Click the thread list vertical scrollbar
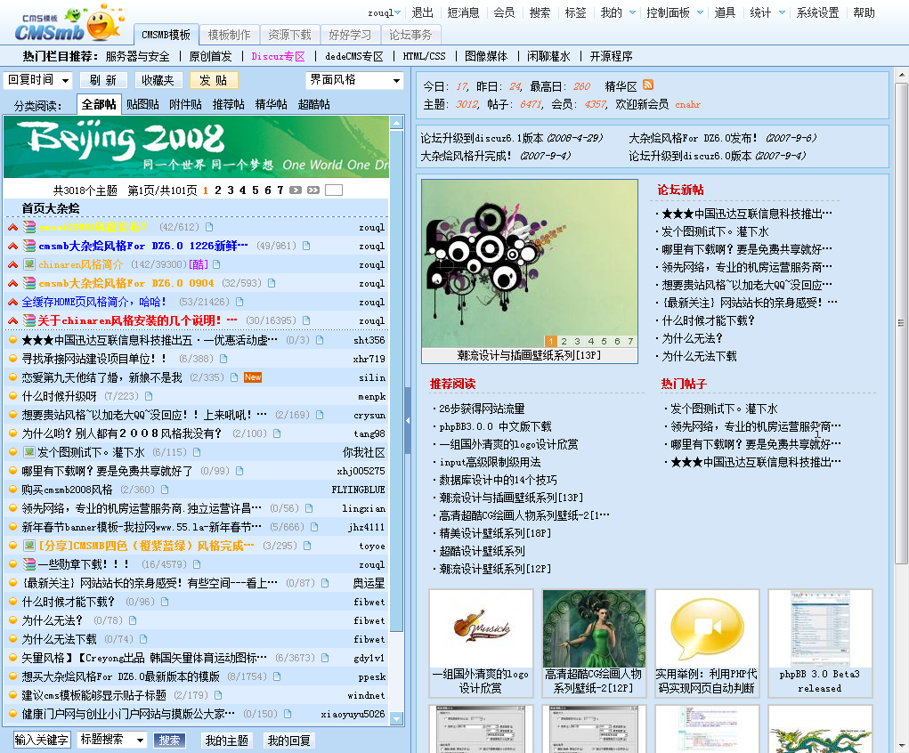Image resolution: width=909 pixels, height=753 pixels. pyautogui.click(x=397, y=382)
